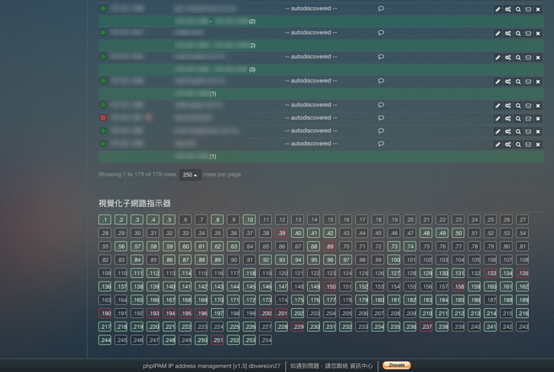This screenshot has height=372, width=554.
Task: Magnifier icon in row directly above the (3) bar
Action: pyautogui.click(x=518, y=57)
